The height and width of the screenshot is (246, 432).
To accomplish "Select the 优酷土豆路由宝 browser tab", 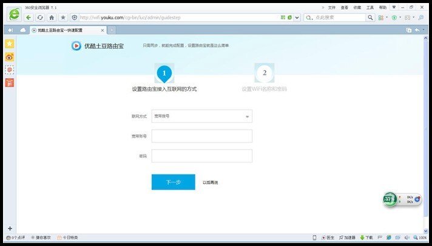I will [x=67, y=30].
